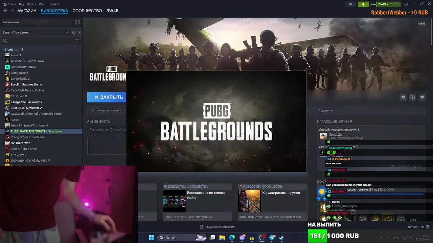This screenshot has height=243, width=433.
Task: Open Поддержка link
Action: click(325, 110)
